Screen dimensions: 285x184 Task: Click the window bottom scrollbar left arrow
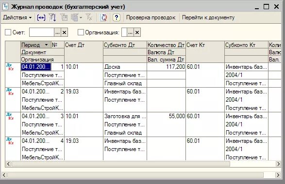coord(4,175)
